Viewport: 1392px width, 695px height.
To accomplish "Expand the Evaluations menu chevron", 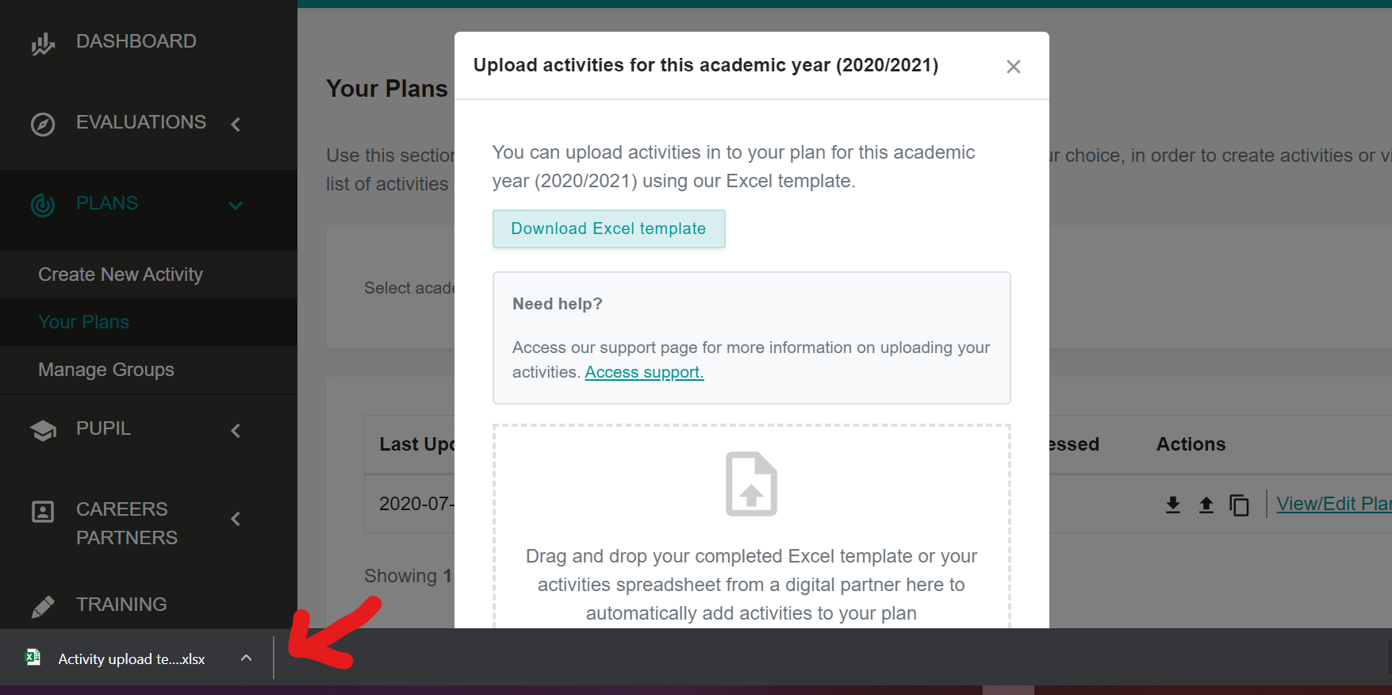I will coord(236,125).
